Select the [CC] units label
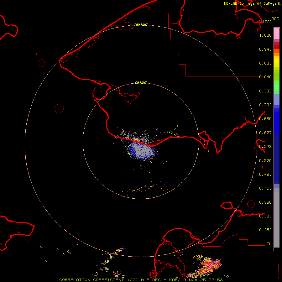 point(267,22)
